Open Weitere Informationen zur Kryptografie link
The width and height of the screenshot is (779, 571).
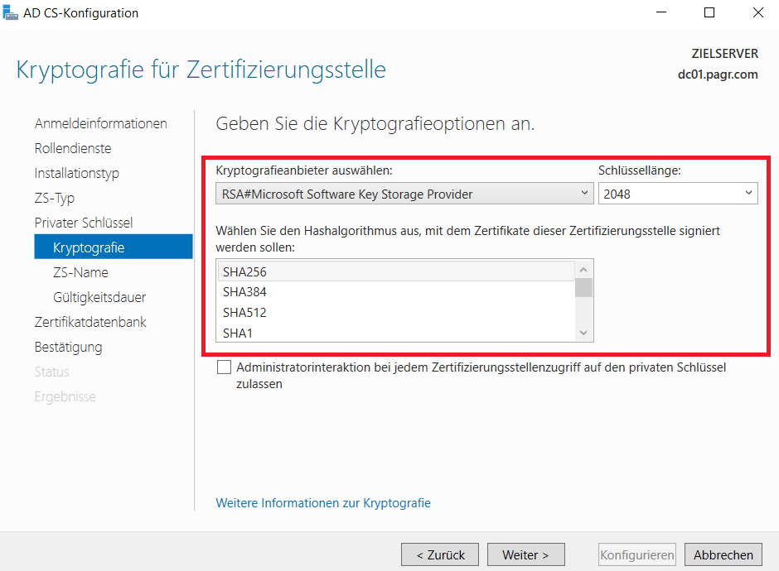pyautogui.click(x=323, y=503)
